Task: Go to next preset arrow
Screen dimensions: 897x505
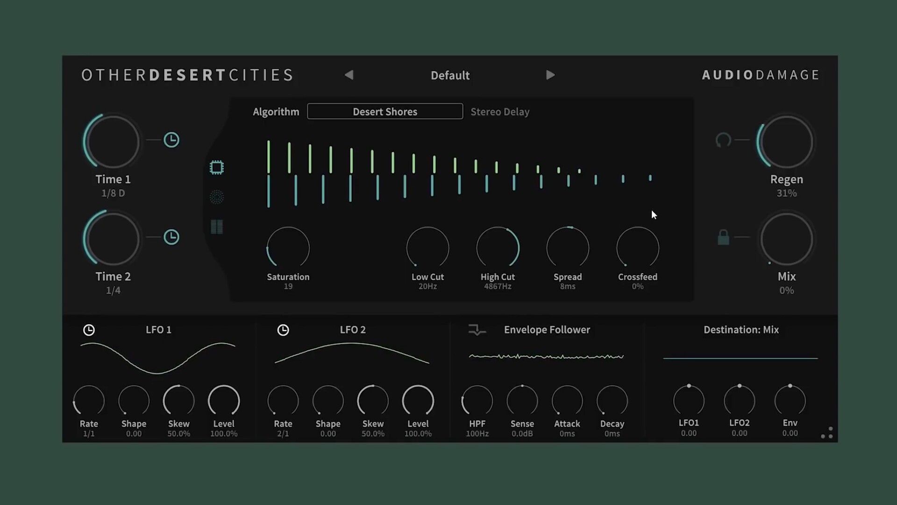Action: click(550, 75)
